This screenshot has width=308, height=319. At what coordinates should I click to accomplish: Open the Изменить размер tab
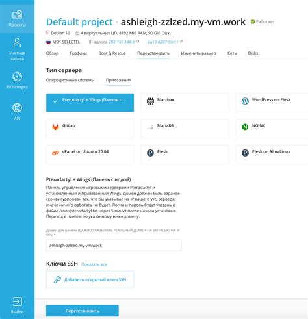point(198,53)
